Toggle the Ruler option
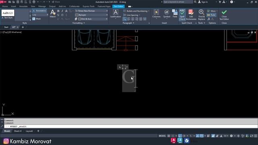Image resolution: width=258 pixels, height=145 pixels. click(211, 15)
